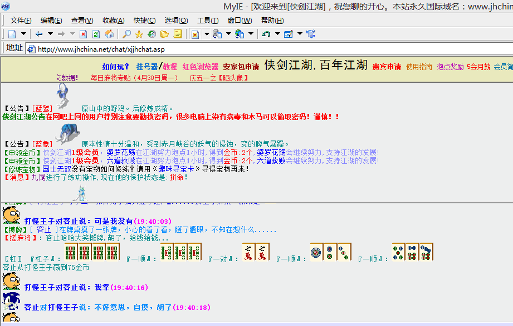Click 每日麻将专贴(4月30日周一) link

(134, 78)
